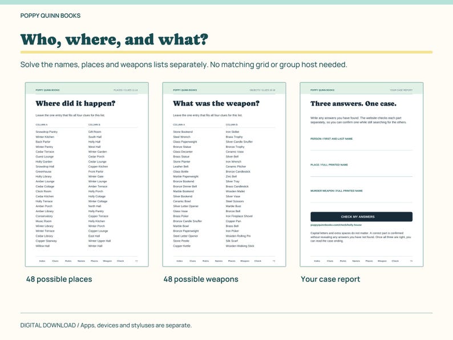Select 'Ceramic Pitcher' in the weapons list
Screen dimensions: 453x340
[x=236, y=167]
